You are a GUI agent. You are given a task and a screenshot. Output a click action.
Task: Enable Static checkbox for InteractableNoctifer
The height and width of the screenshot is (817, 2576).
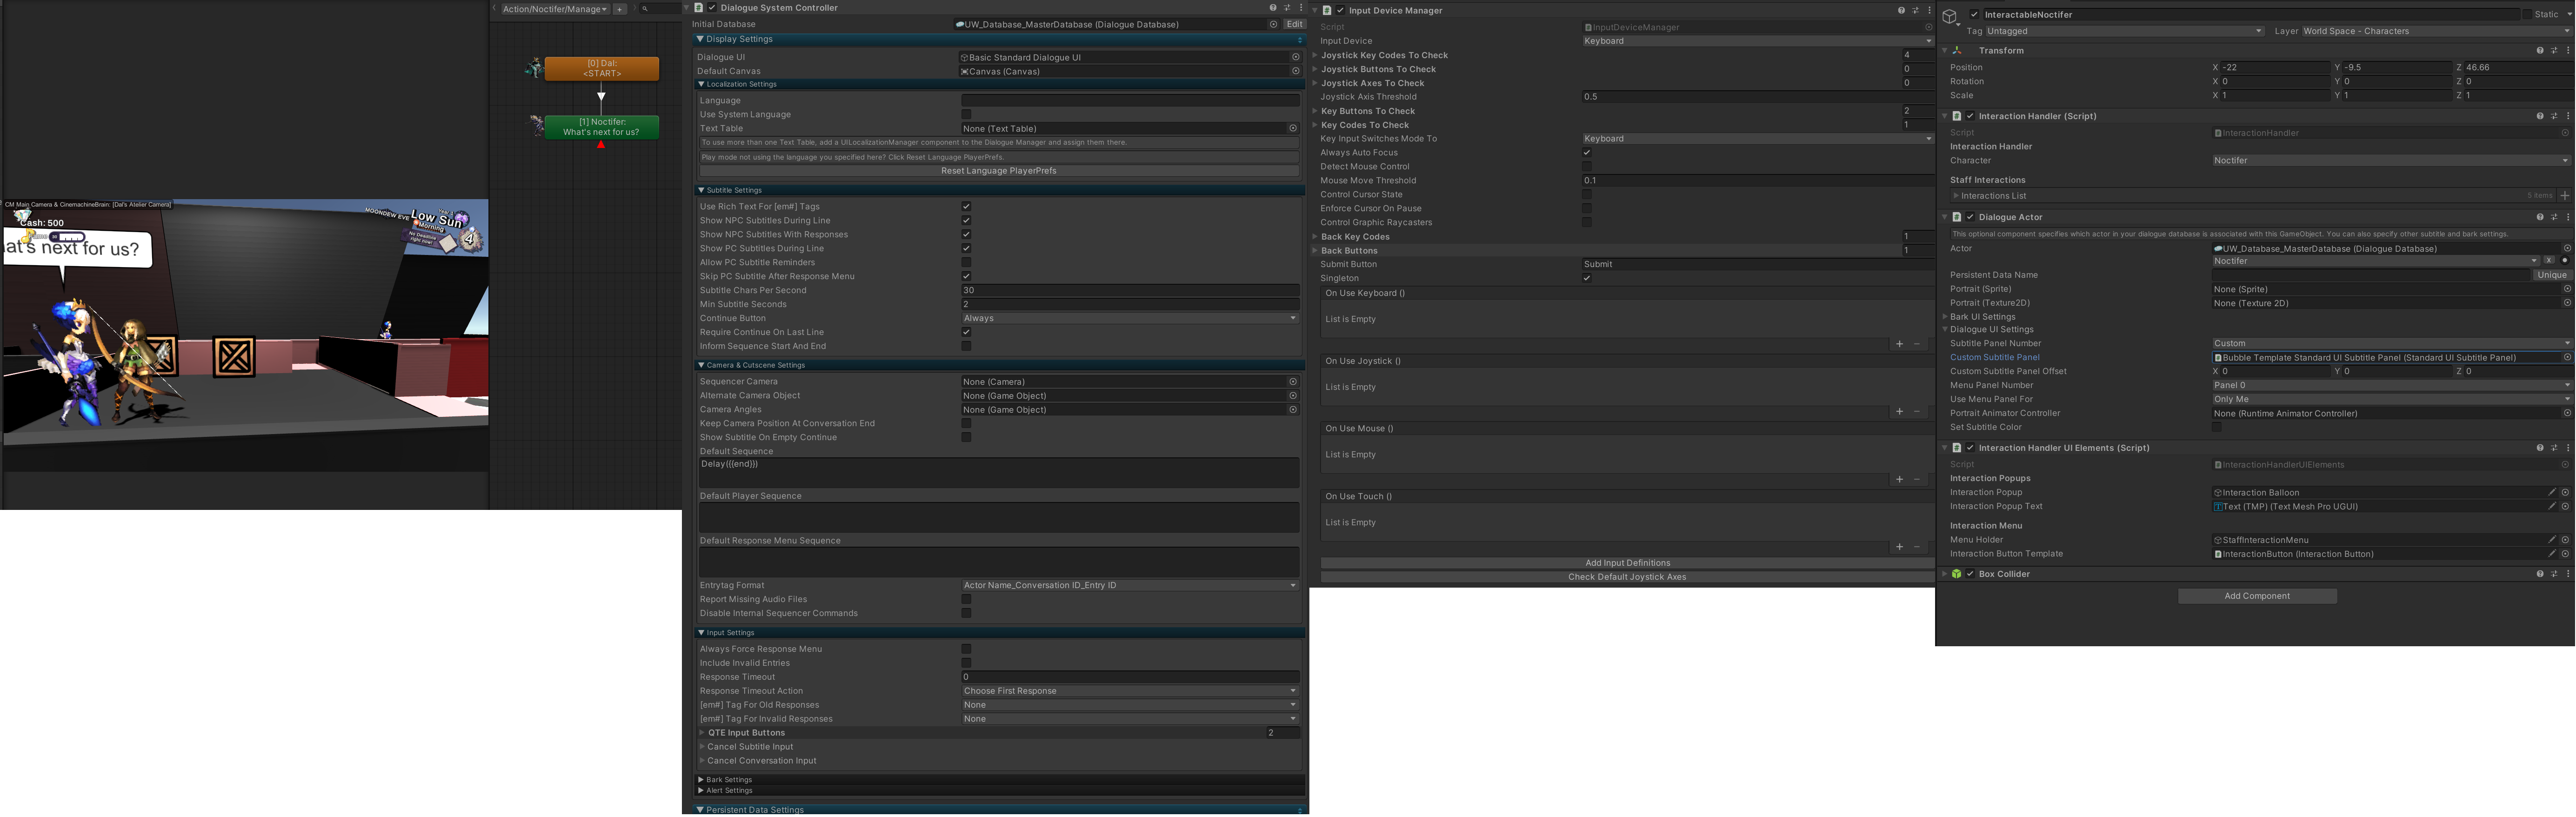(x=2526, y=14)
